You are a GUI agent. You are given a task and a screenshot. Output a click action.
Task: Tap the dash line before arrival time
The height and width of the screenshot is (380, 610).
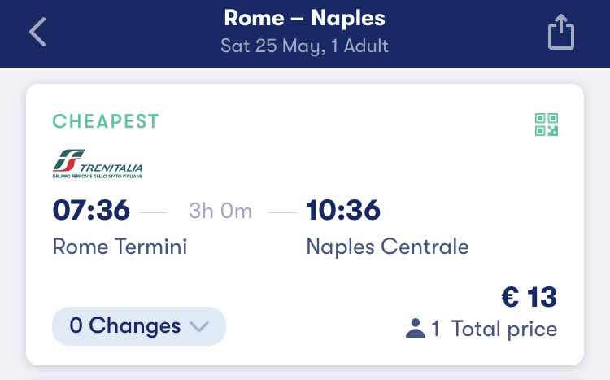pos(282,212)
